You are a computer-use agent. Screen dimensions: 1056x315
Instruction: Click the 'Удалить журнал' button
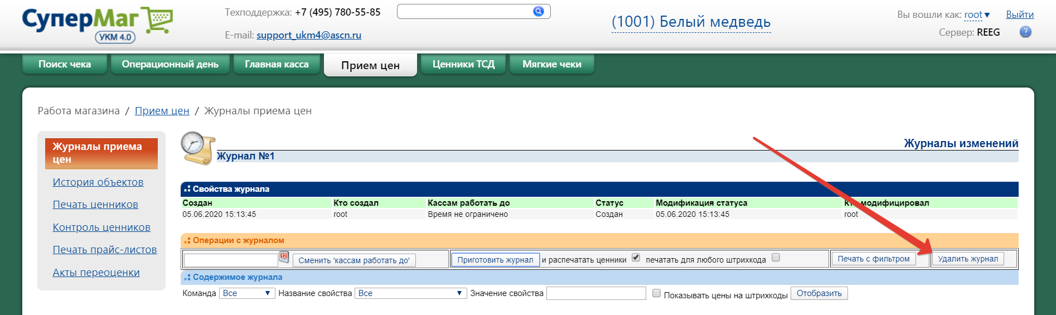click(968, 259)
